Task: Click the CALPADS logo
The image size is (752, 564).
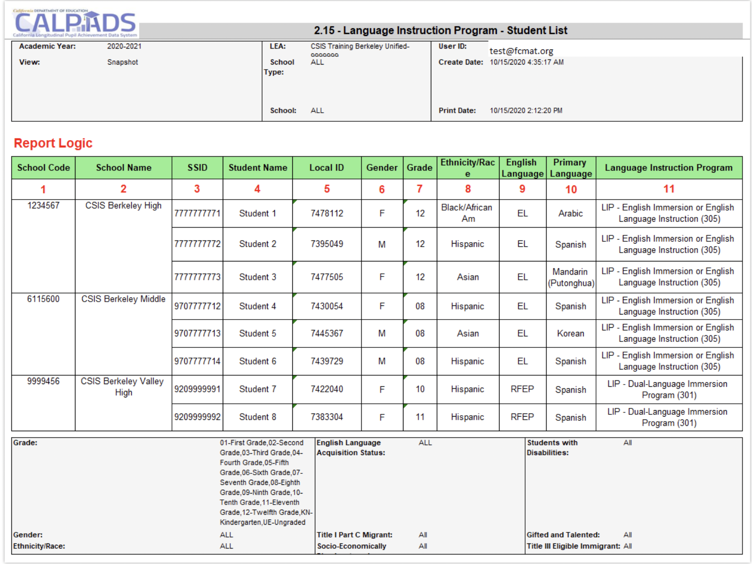Action: coord(75,23)
